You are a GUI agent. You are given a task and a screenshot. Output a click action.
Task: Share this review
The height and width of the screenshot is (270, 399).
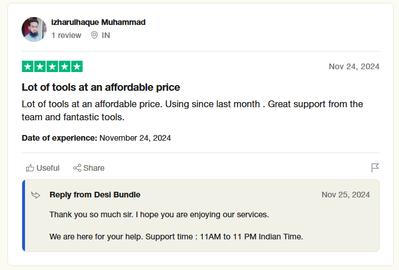click(89, 168)
